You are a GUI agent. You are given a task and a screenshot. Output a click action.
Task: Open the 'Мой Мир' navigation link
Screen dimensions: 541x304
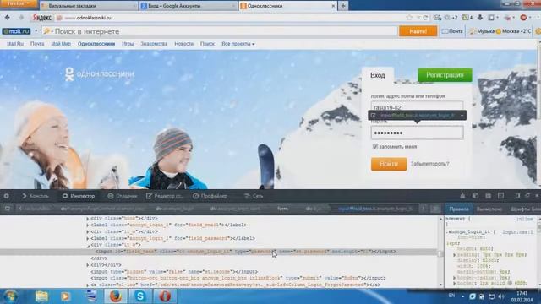[61, 44]
